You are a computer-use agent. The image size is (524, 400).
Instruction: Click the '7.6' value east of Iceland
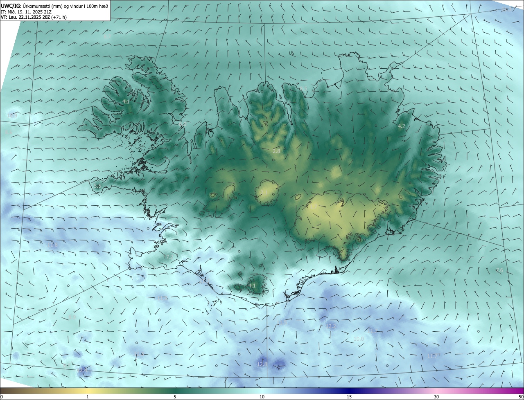pos(499,270)
